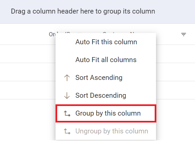
Task: Click empty header area left of Order ID
Action: (x=24, y=34)
